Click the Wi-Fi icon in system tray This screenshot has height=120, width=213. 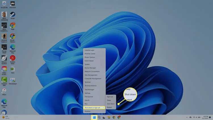(x=194, y=117)
